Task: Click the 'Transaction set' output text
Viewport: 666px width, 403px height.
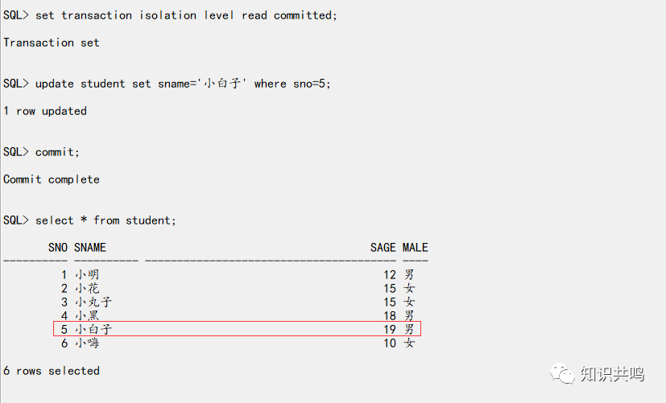Action: (52, 43)
